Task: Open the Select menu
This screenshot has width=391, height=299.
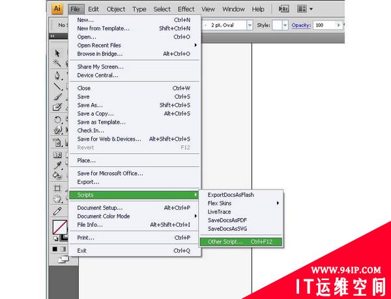Action: [162, 9]
